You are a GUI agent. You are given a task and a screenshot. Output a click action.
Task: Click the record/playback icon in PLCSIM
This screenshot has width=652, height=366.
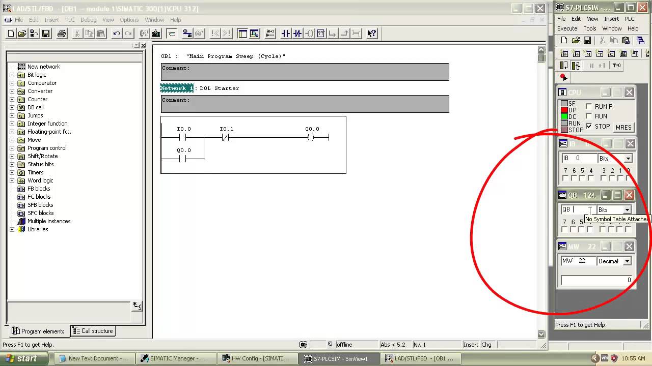pos(564,77)
